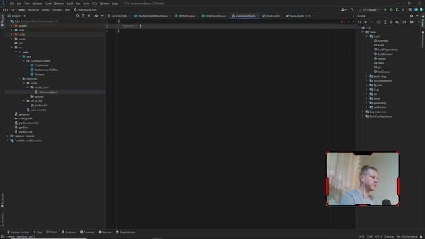The height and width of the screenshot is (239, 425).
Task: Collapse the build task group in Gradle
Action: click(367, 37)
